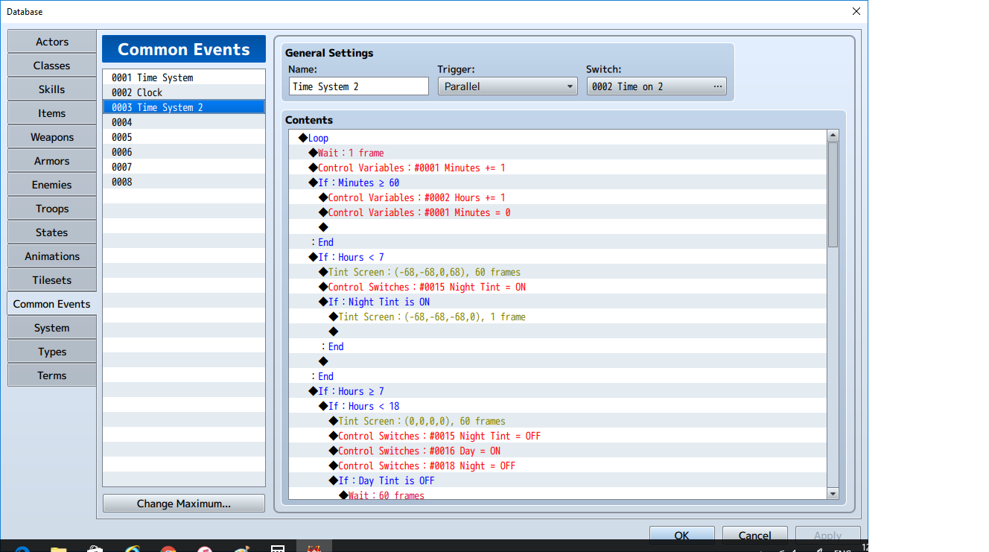Viewport: 989px width, 552px height.
Task: Select Tint Screen (-68,-68,0,68), 60 frames line
Action: point(558,272)
